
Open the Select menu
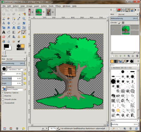(x=16, y=6)
